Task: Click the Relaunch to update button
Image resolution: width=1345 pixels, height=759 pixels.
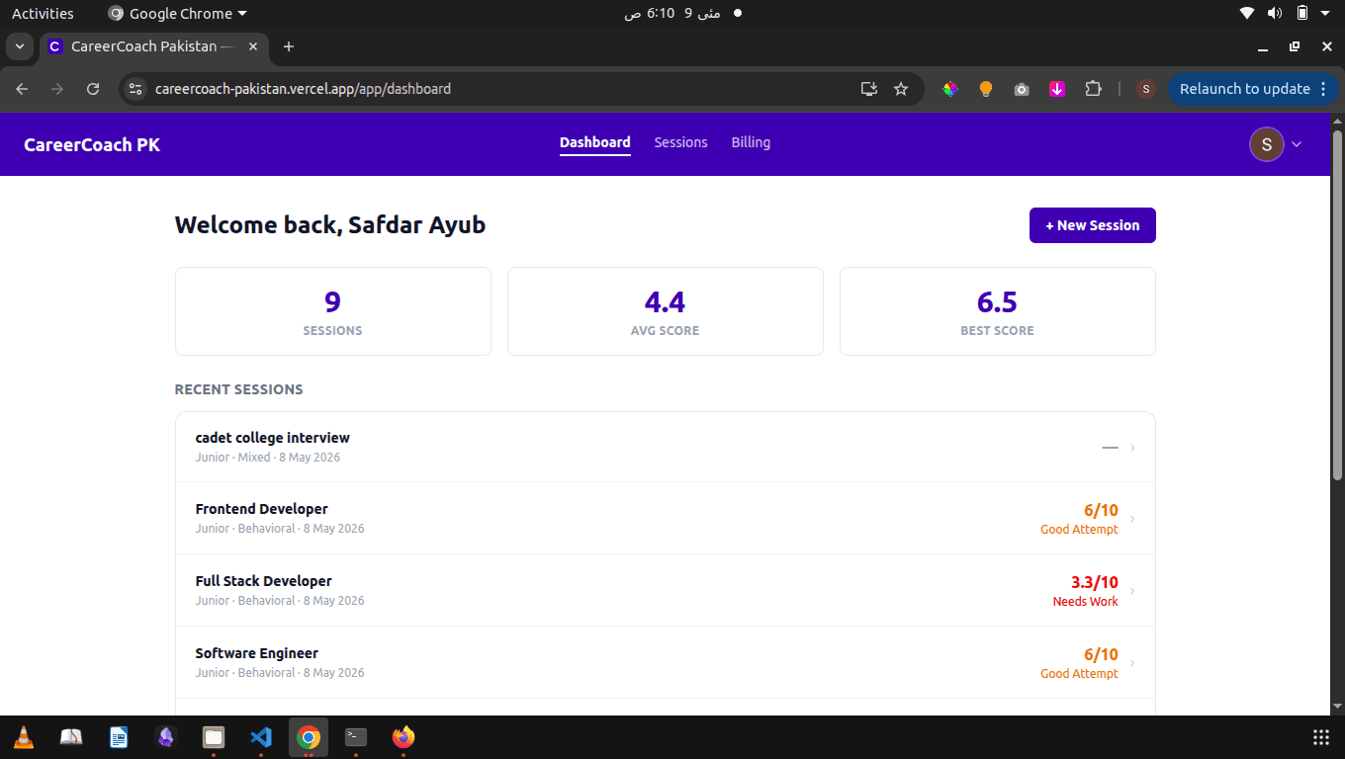Action: click(1244, 89)
